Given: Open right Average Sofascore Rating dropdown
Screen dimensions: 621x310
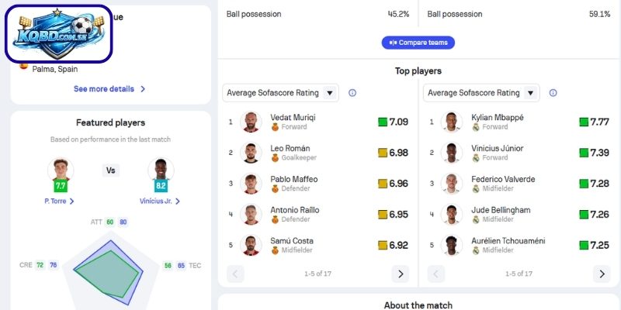Looking at the screenshot, I should point(481,93).
